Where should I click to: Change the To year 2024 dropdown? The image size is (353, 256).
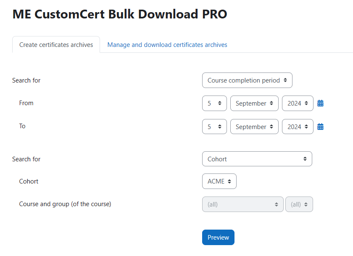[x=298, y=127]
